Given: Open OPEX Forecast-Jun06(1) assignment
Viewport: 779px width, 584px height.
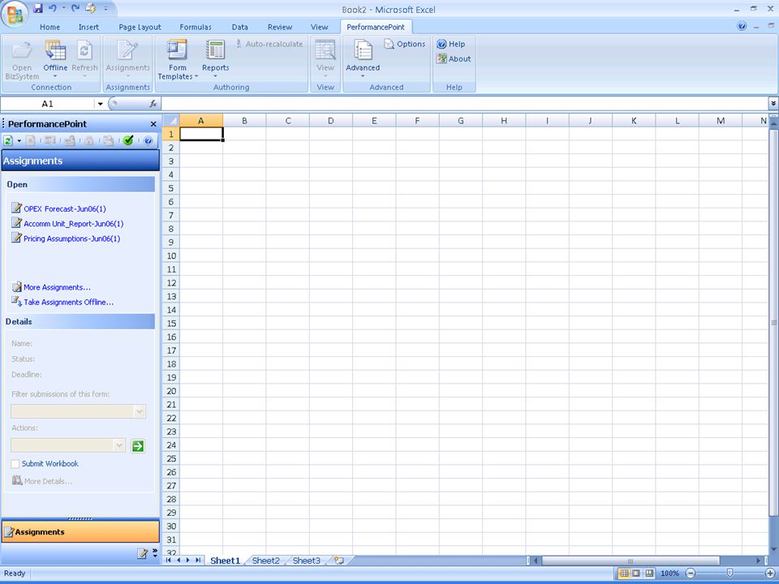Looking at the screenshot, I should click(65, 209).
